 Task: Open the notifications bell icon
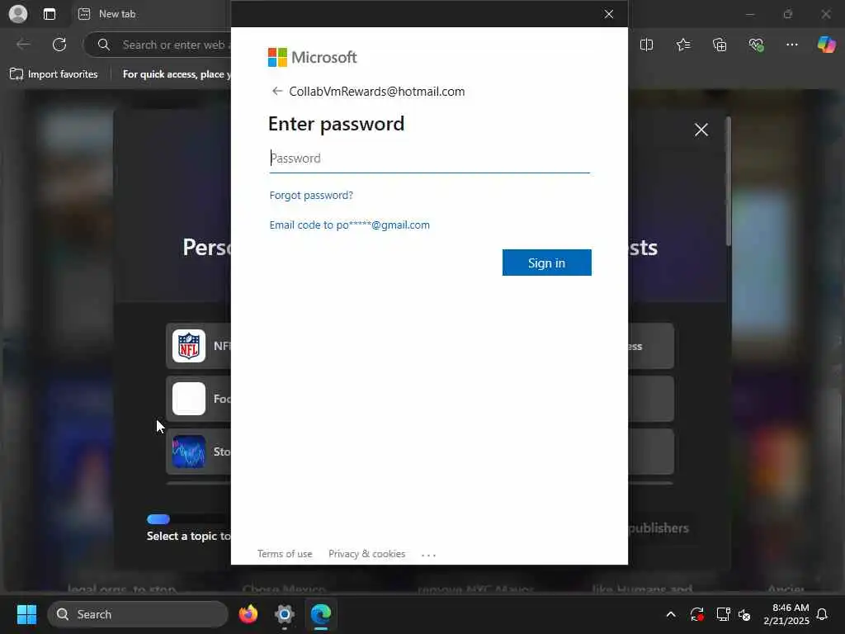[x=823, y=614]
